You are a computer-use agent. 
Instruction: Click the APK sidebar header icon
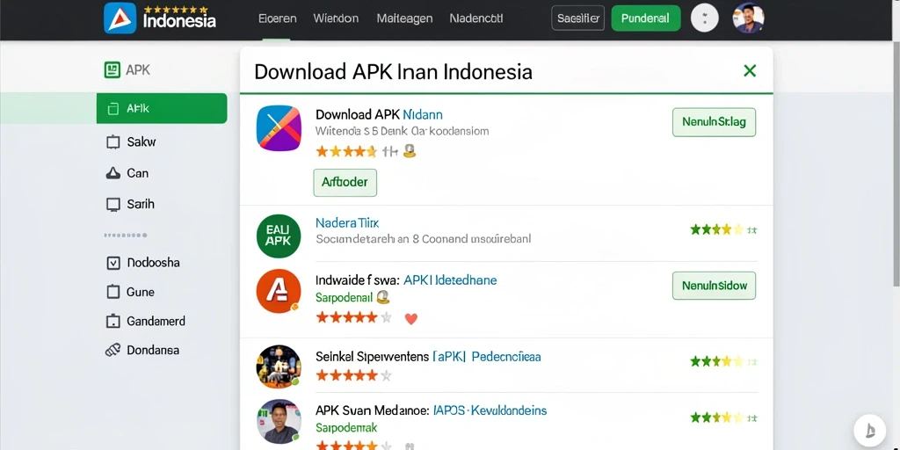(112, 70)
